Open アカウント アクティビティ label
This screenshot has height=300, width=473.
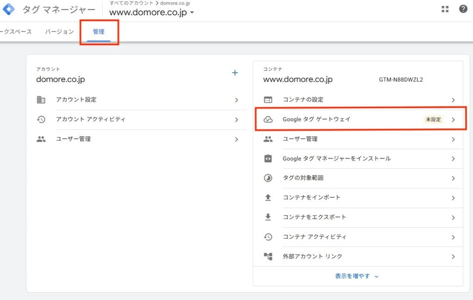coord(91,119)
